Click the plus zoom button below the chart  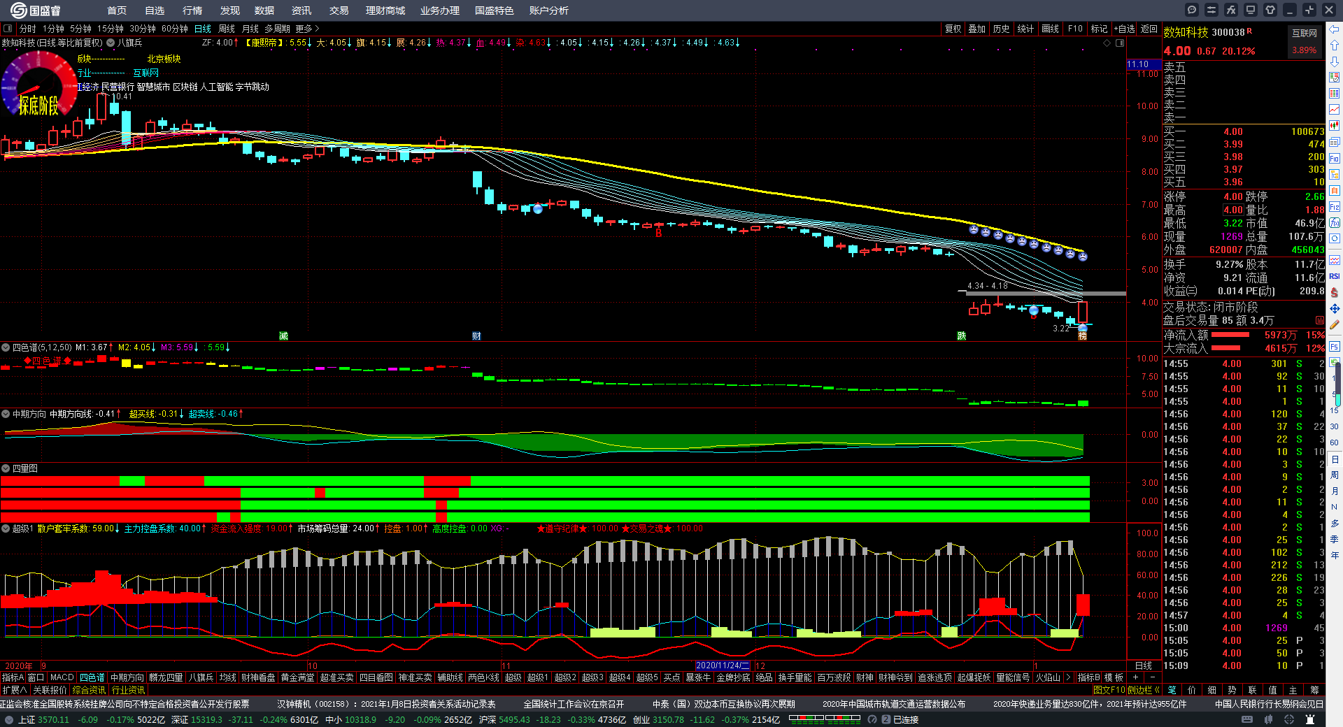coord(1135,677)
